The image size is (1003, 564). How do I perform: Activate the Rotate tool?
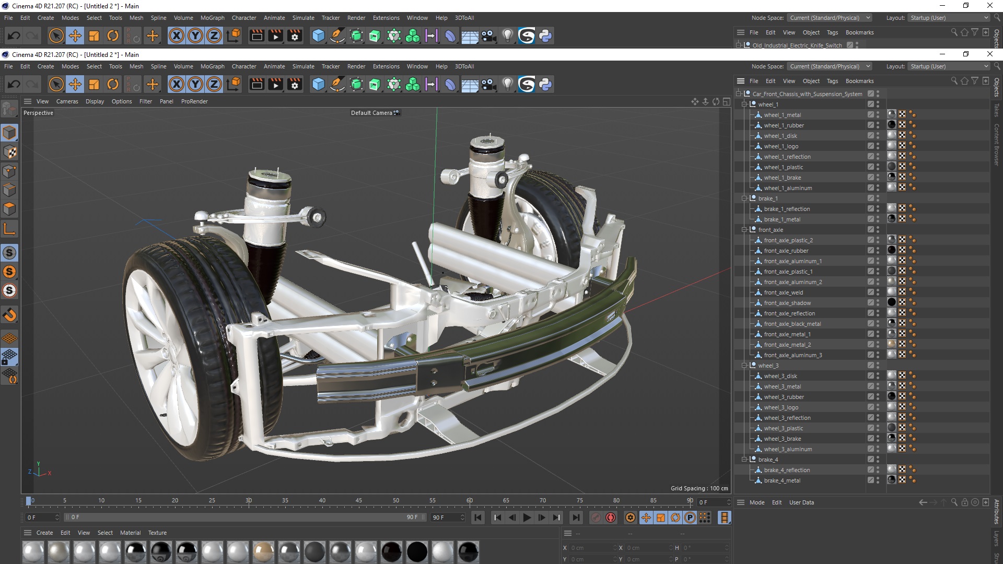coord(113,84)
